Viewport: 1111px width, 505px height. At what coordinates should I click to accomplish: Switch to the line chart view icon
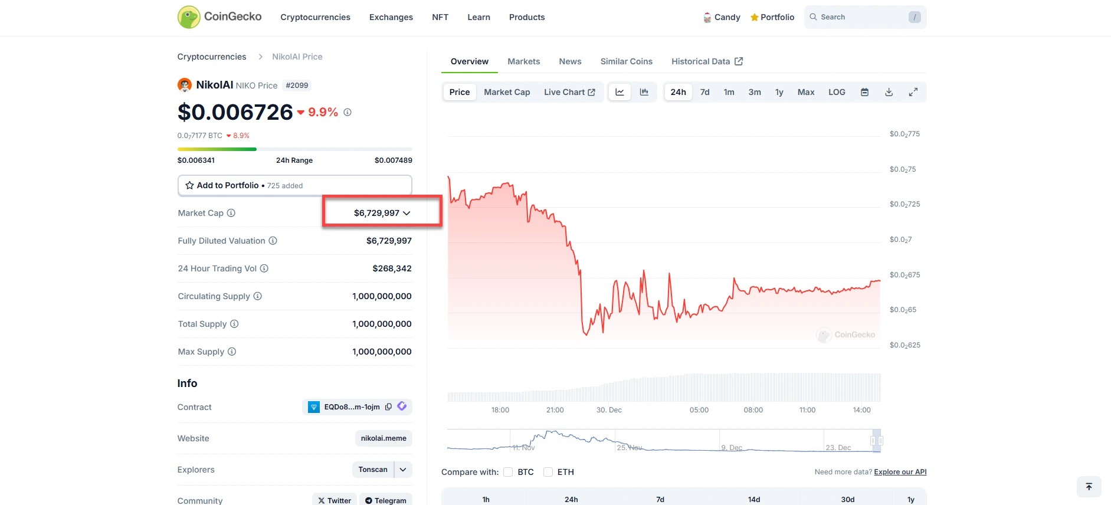coord(620,92)
